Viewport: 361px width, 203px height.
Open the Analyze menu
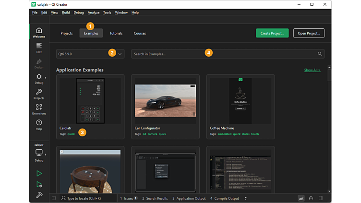click(94, 12)
